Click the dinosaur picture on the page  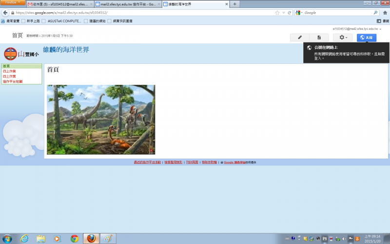coord(101,120)
